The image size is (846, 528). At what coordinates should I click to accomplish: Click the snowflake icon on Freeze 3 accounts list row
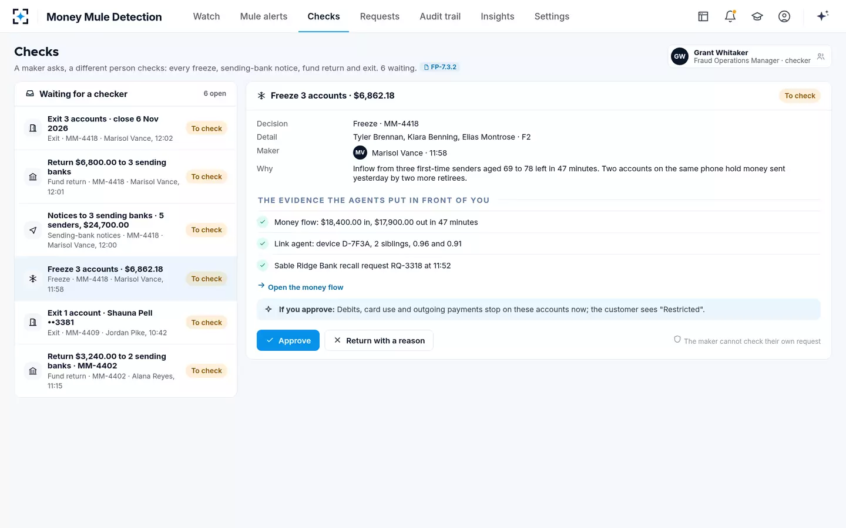(33, 279)
